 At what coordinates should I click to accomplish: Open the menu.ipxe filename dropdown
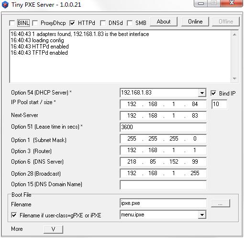click(x=202, y=214)
